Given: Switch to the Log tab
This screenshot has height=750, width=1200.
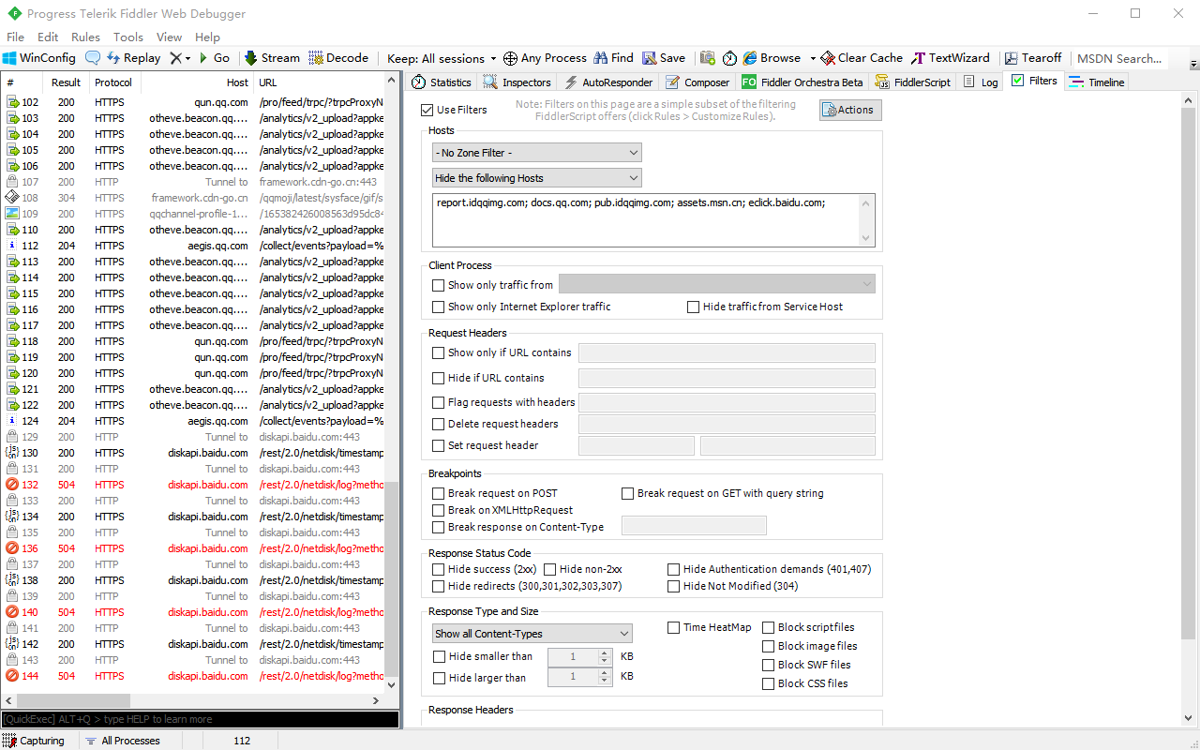Looking at the screenshot, I should click(x=981, y=82).
